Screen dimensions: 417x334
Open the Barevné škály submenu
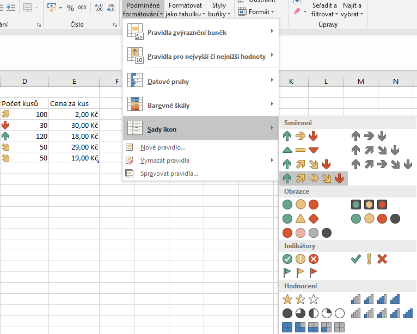tap(200, 105)
